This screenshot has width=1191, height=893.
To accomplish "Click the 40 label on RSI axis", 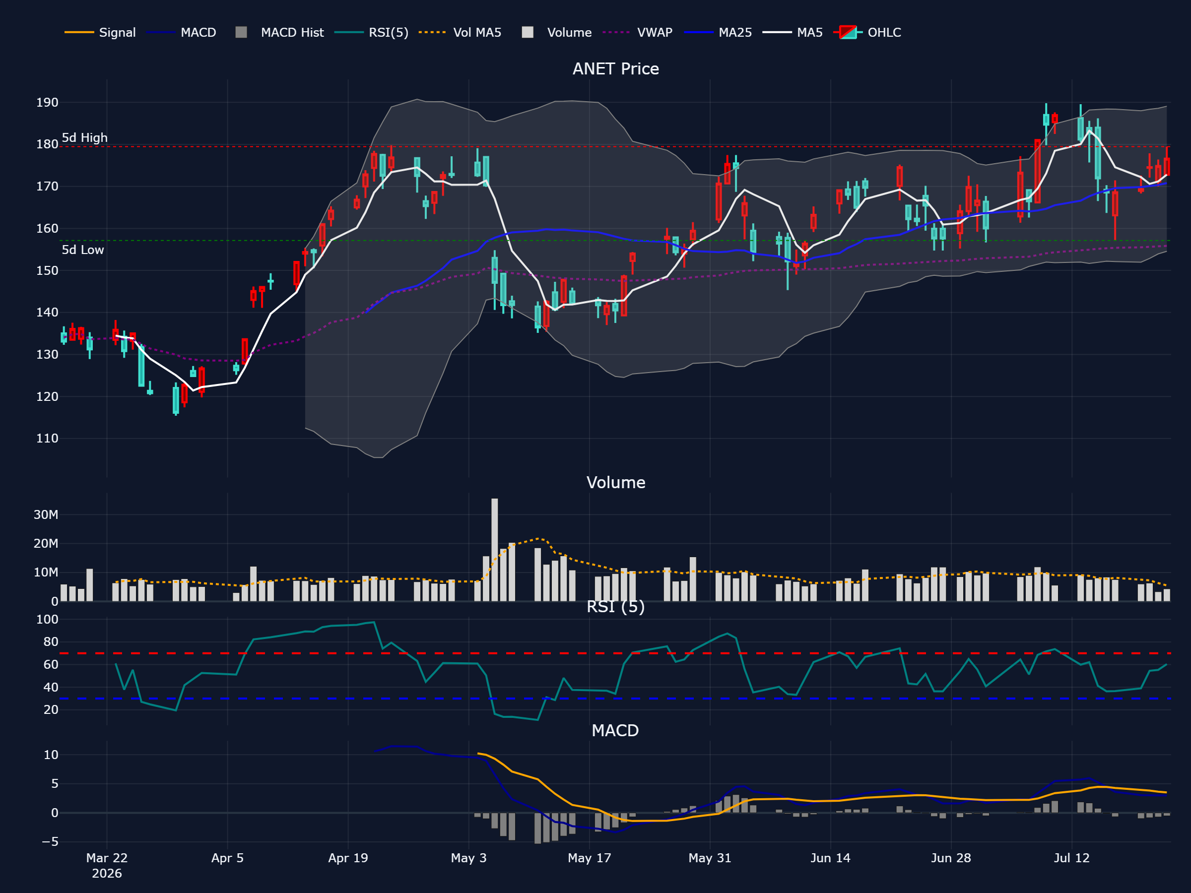I will point(51,687).
